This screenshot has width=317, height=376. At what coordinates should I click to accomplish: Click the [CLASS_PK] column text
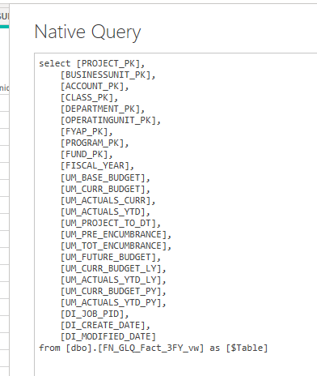[89, 98]
